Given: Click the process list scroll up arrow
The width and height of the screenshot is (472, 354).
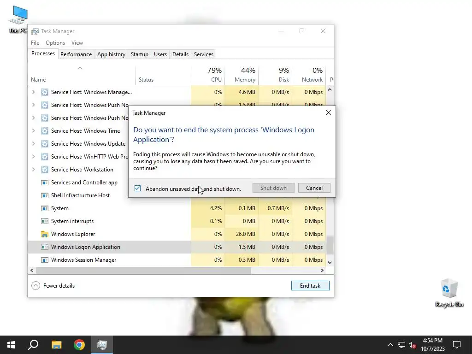Looking at the screenshot, I should (330, 90).
